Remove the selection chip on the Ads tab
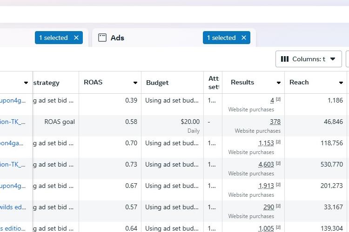Image resolution: width=349 pixels, height=232 pixels. pyautogui.click(x=243, y=38)
